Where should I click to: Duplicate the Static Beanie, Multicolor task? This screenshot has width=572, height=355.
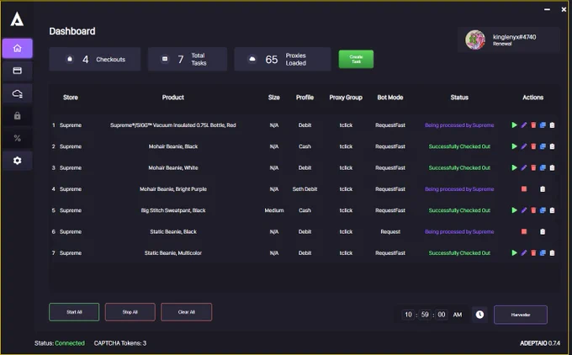click(543, 253)
